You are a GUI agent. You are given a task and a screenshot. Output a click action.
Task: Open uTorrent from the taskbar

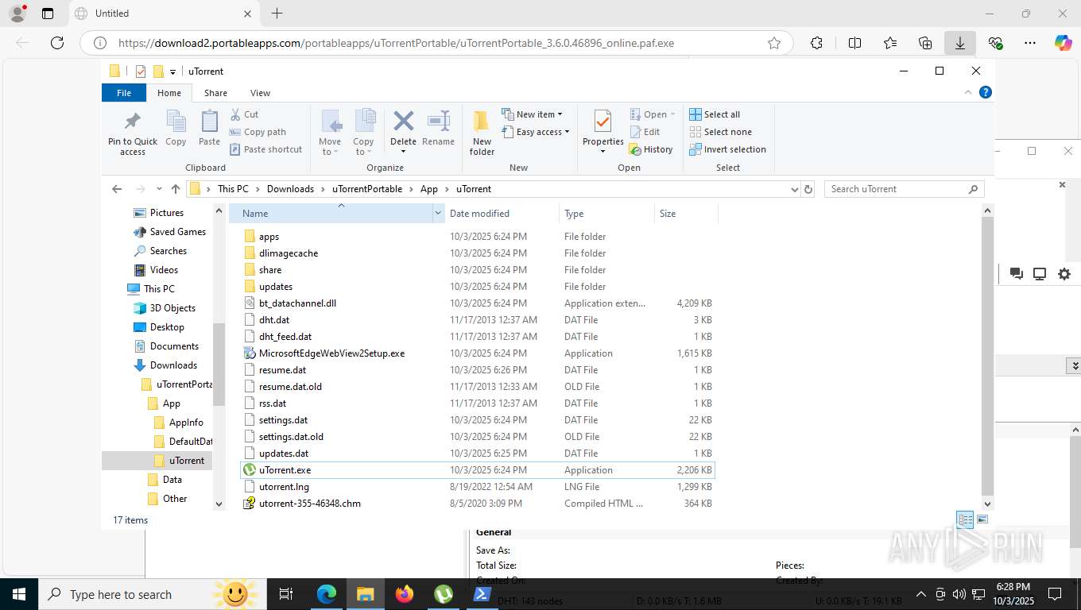[x=444, y=594]
